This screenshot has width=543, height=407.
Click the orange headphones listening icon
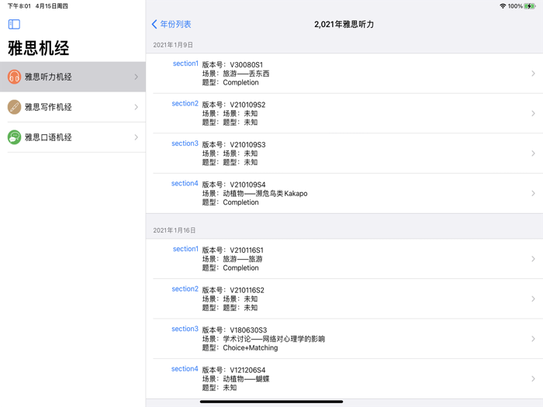(14, 77)
